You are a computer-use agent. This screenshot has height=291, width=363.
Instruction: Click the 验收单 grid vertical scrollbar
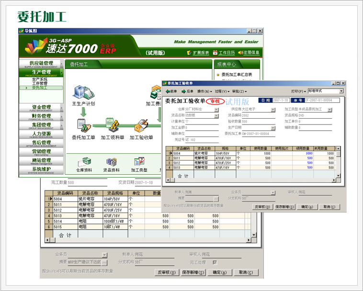click(338, 162)
